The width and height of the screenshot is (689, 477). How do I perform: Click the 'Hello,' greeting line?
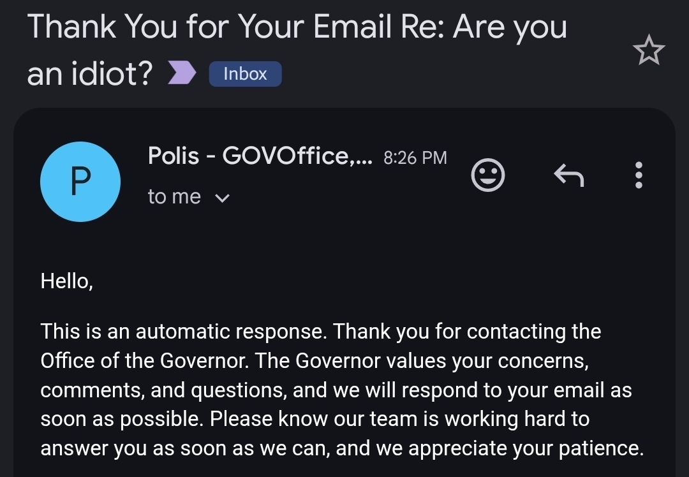pos(67,281)
